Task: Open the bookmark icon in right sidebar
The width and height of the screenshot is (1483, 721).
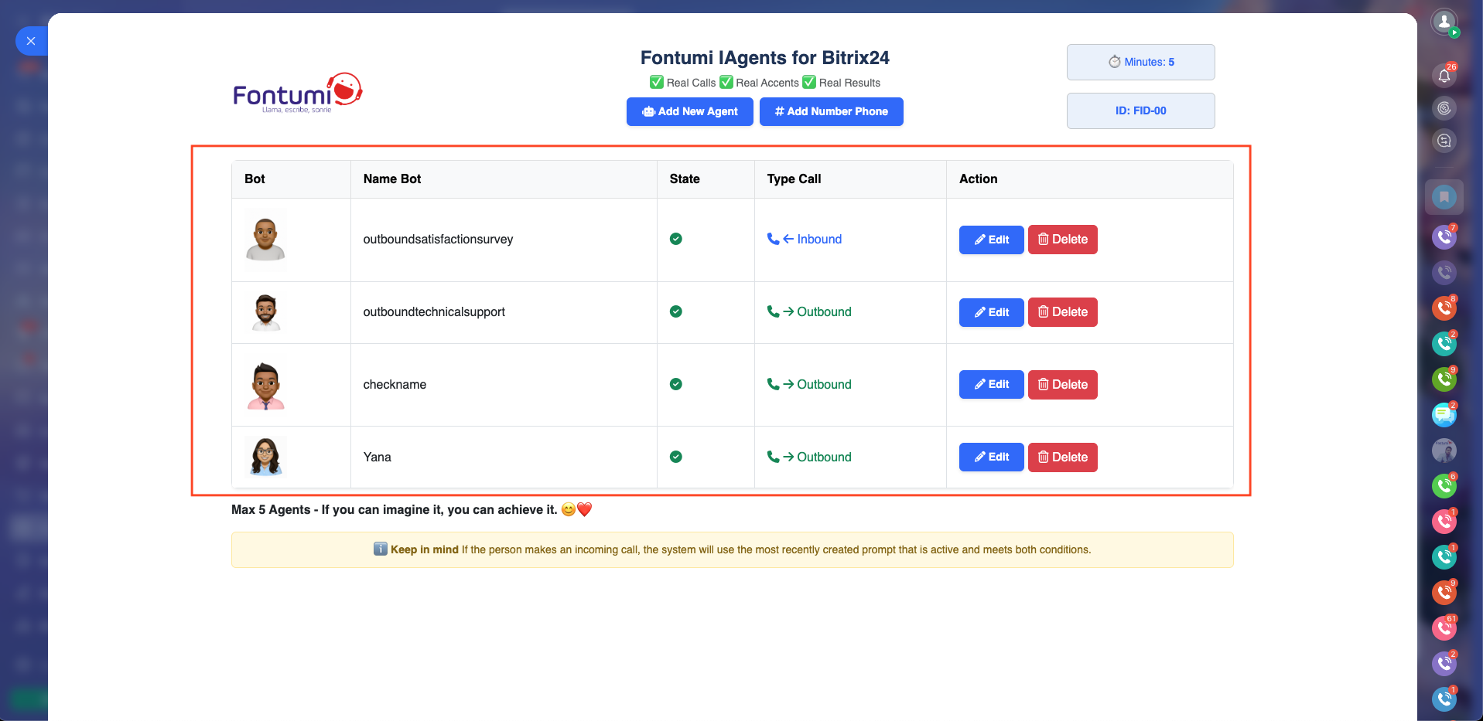Action: [1444, 197]
